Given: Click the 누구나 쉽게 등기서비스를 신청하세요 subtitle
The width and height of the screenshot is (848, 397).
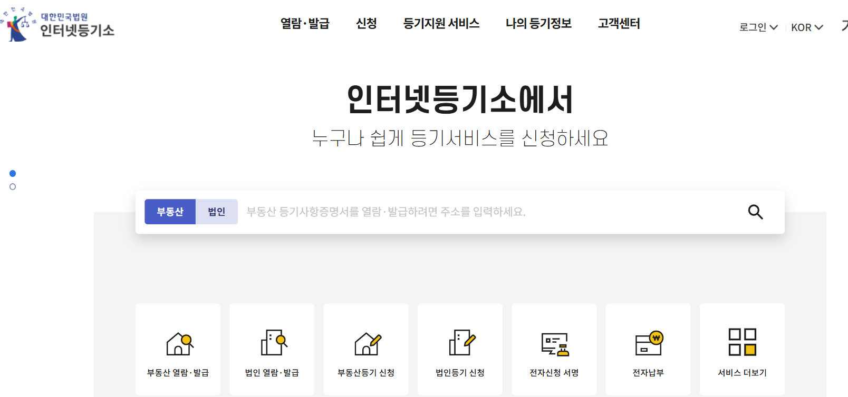Looking at the screenshot, I should [x=460, y=138].
